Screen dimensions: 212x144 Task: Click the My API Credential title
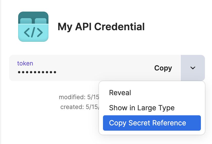coord(101,27)
